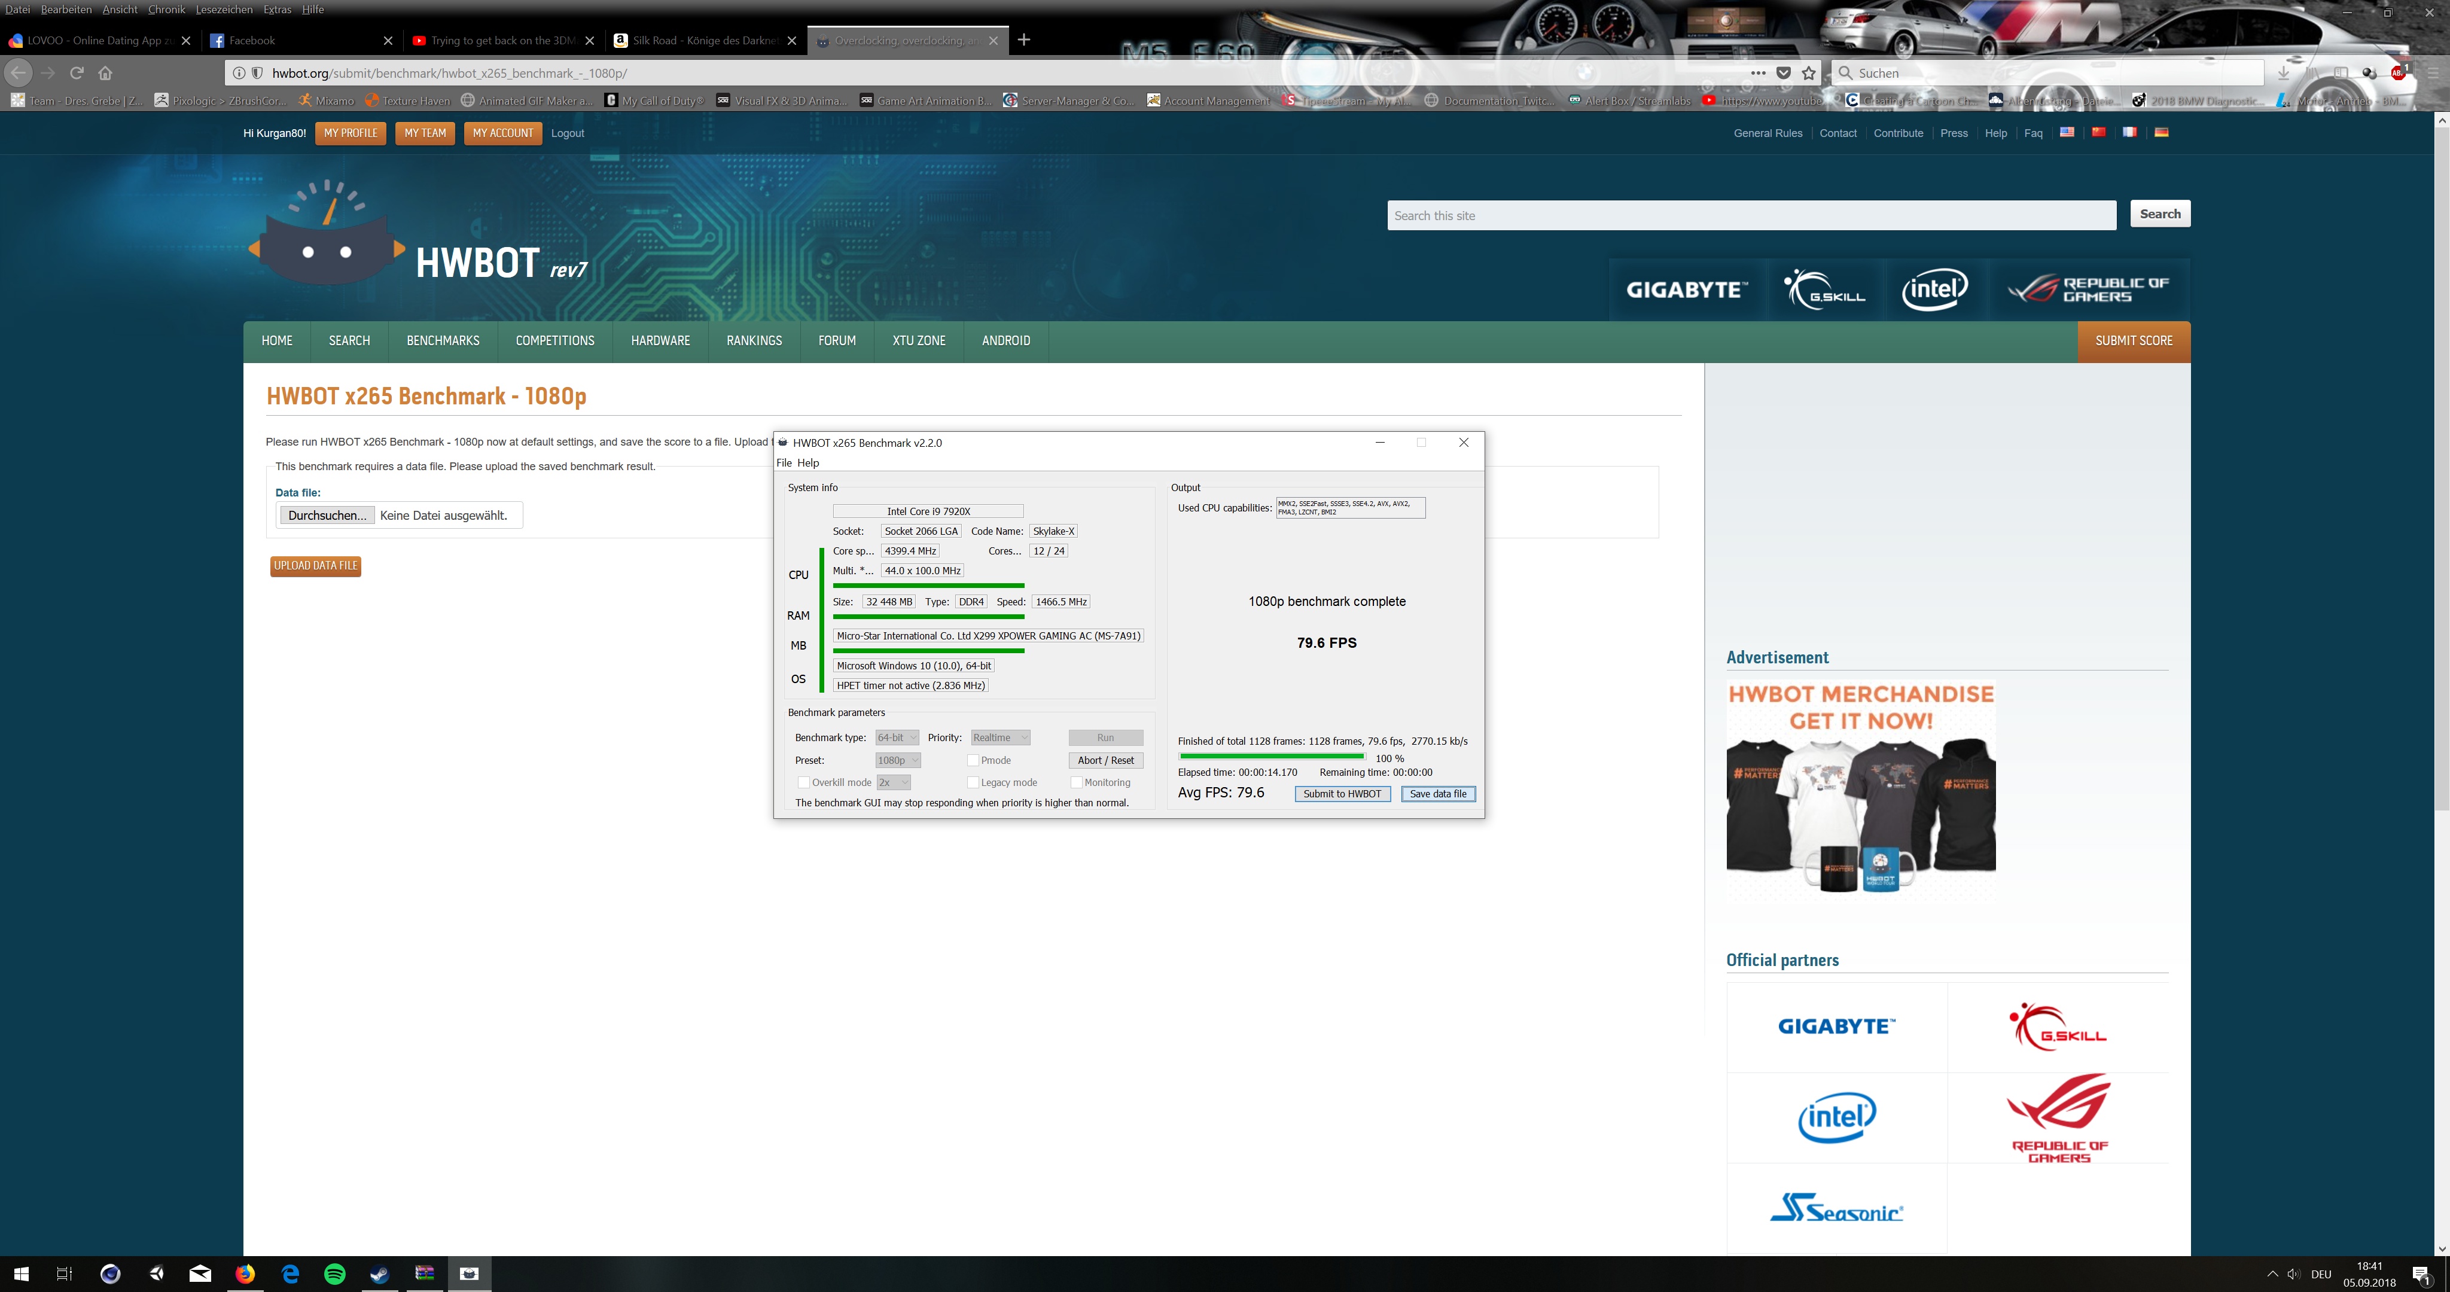Tick the Monitoring checkbox
Screen dimensions: 2450x1292
[x=1075, y=782]
